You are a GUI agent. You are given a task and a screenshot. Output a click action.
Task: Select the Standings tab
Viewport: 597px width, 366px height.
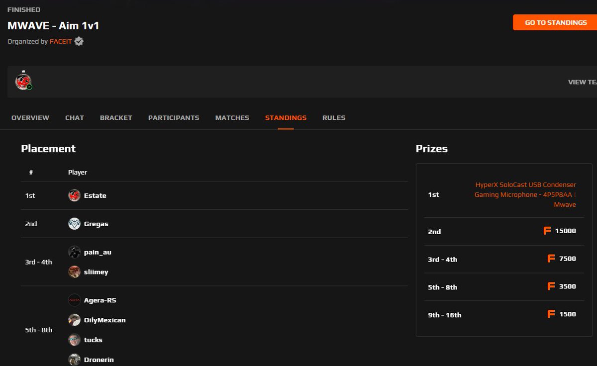(x=286, y=118)
